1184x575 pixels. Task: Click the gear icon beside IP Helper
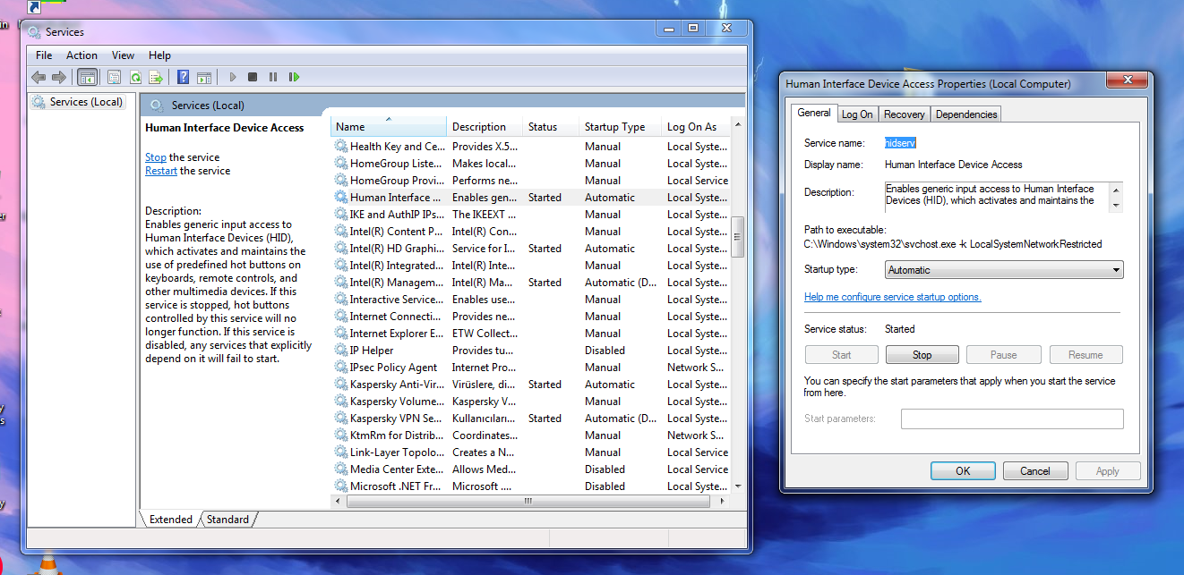pyautogui.click(x=341, y=350)
